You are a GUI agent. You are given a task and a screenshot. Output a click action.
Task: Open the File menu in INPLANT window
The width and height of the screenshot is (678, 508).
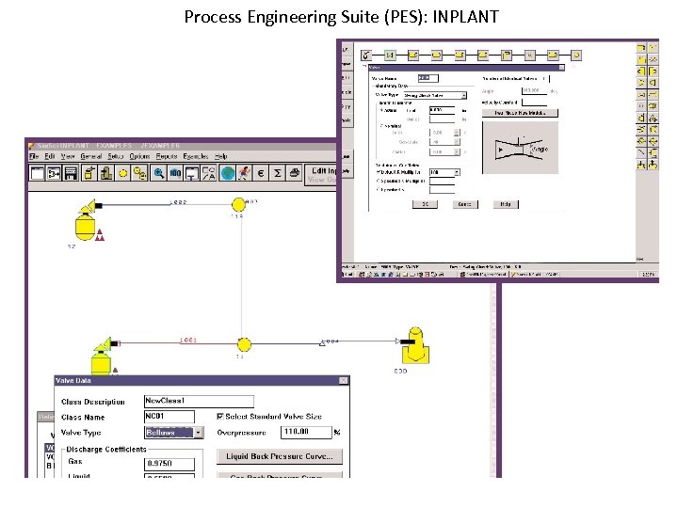click(34, 156)
